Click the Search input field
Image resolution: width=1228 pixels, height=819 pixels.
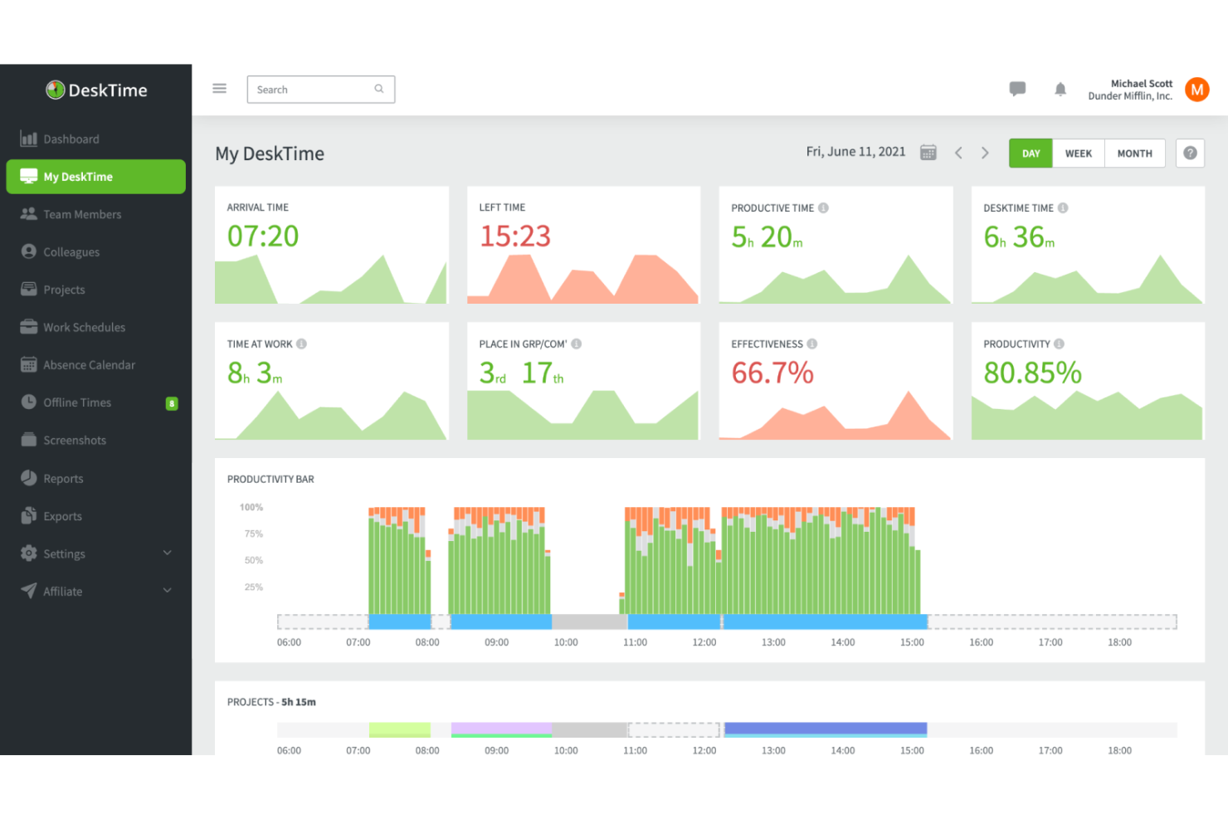pos(321,90)
